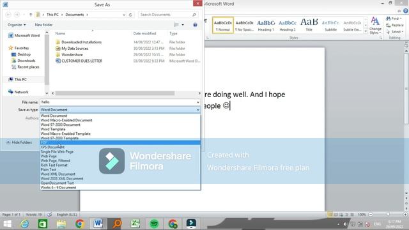Click Replace in Word's Editing group
This screenshot has height=230, width=409.
(x=395, y=25)
